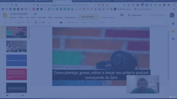Open the Slide menu

50,18
